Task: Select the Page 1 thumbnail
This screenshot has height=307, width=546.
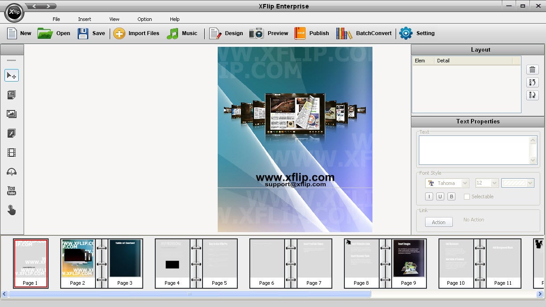Action: (30, 263)
